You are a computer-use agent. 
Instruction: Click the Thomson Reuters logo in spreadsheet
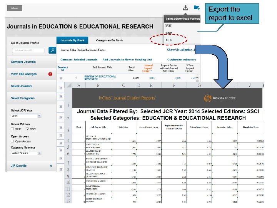pyautogui.click(x=220, y=98)
